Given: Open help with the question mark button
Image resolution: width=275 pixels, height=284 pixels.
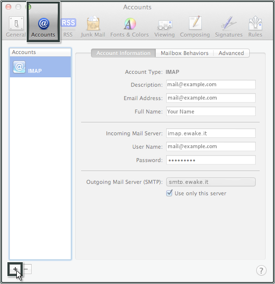Looking at the screenshot, I should [x=261, y=271].
